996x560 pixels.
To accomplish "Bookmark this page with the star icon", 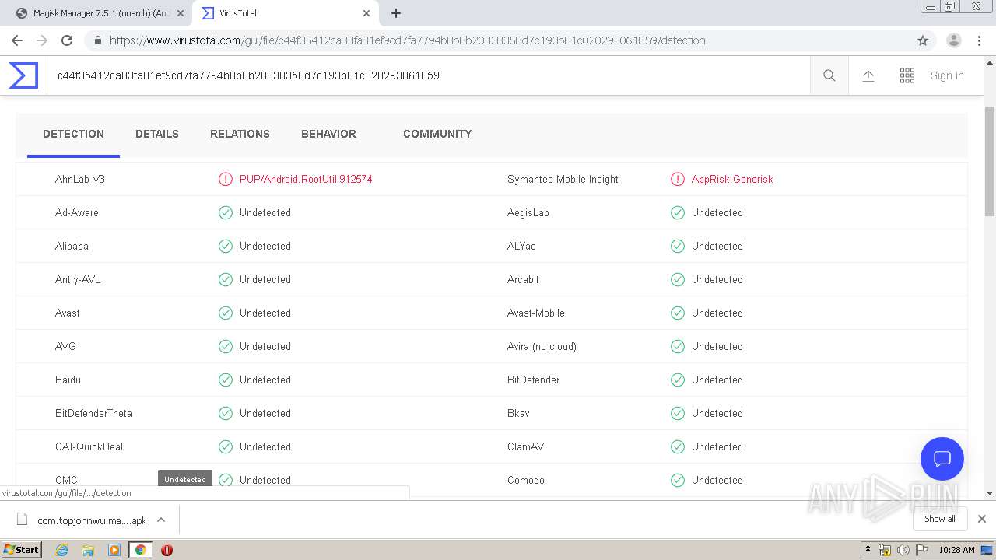I will (923, 40).
